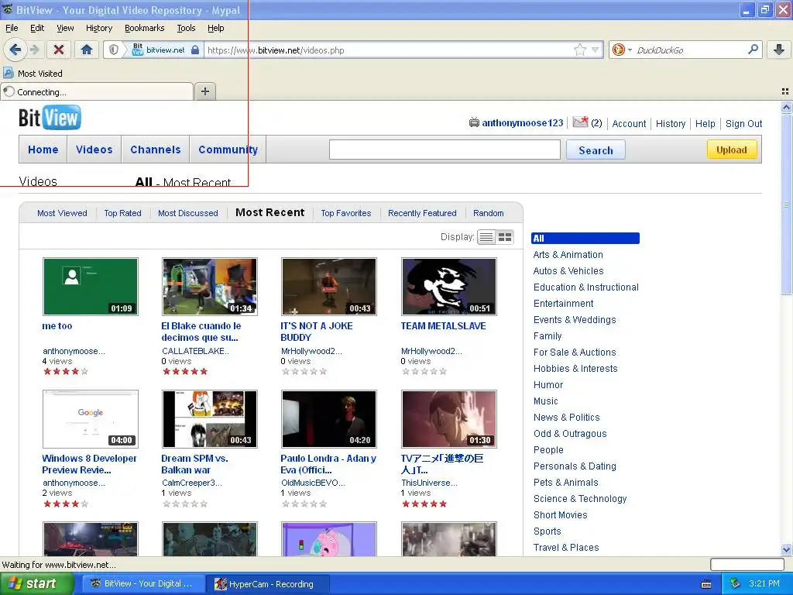The width and height of the screenshot is (793, 595).
Task: Select the Most Viewed sorting tab
Action: (x=62, y=213)
